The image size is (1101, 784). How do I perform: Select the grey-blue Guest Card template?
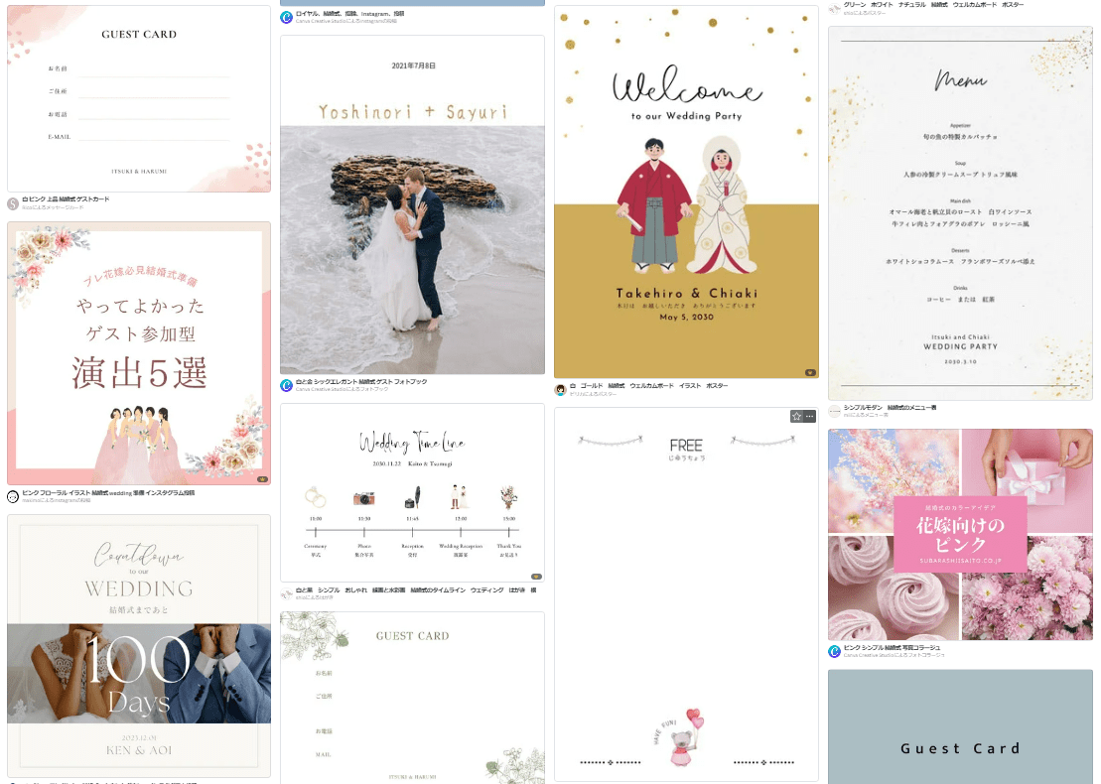pyautogui.click(x=960, y=726)
